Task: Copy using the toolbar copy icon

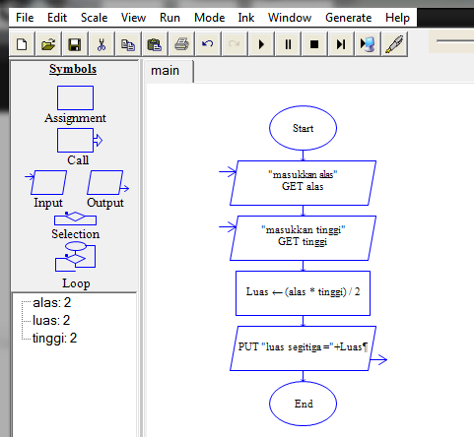Action: coord(128,44)
